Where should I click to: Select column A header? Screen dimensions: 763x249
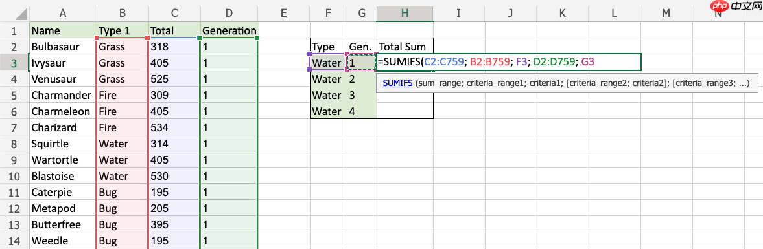(x=63, y=14)
